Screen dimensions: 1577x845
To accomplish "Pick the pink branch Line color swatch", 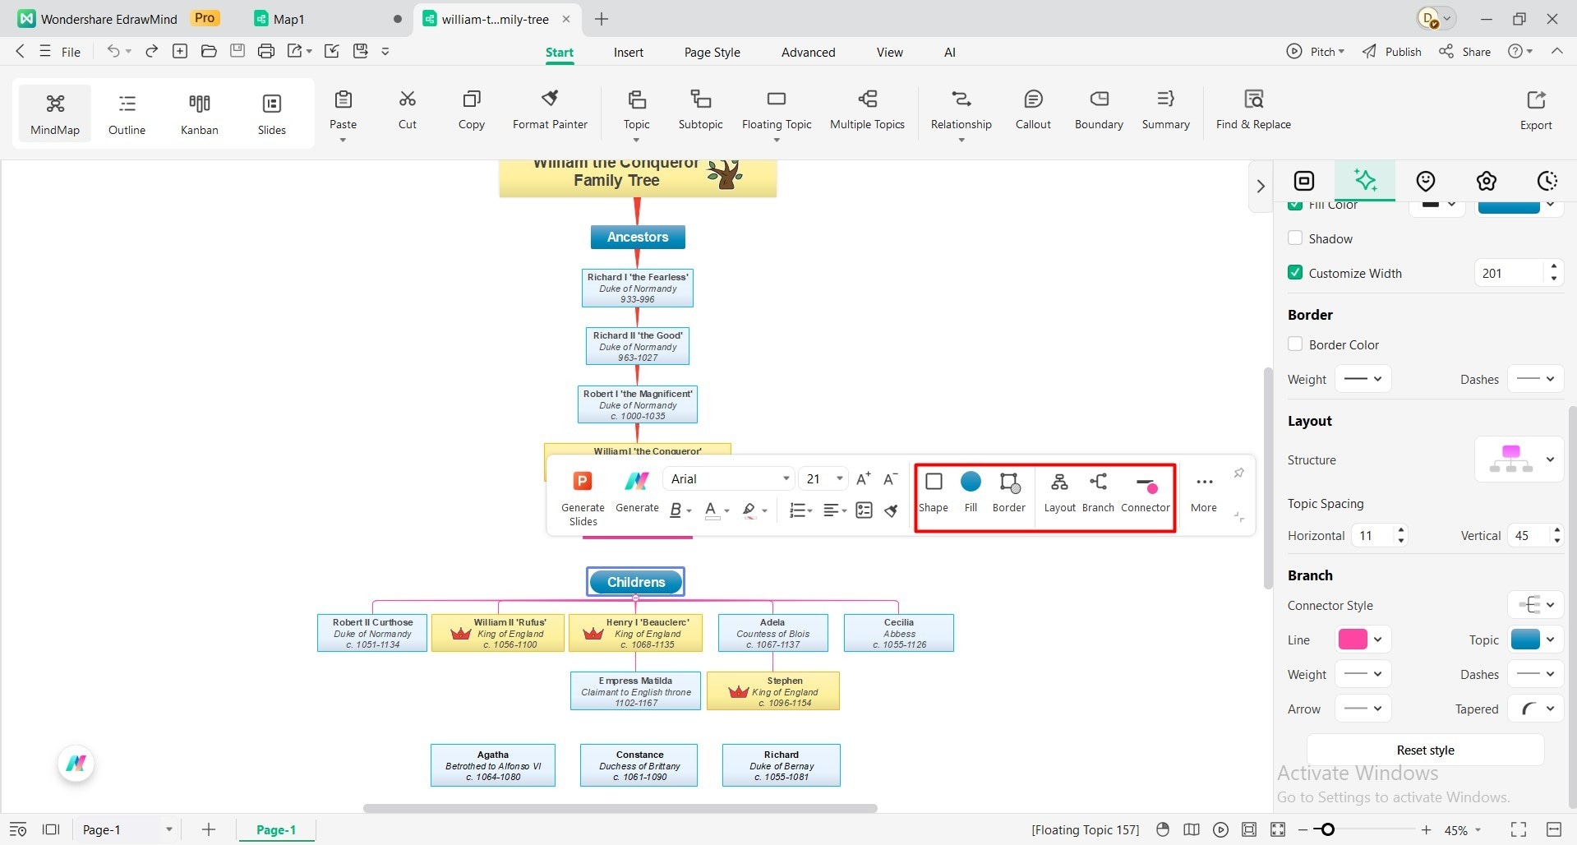I will click(x=1353, y=639).
